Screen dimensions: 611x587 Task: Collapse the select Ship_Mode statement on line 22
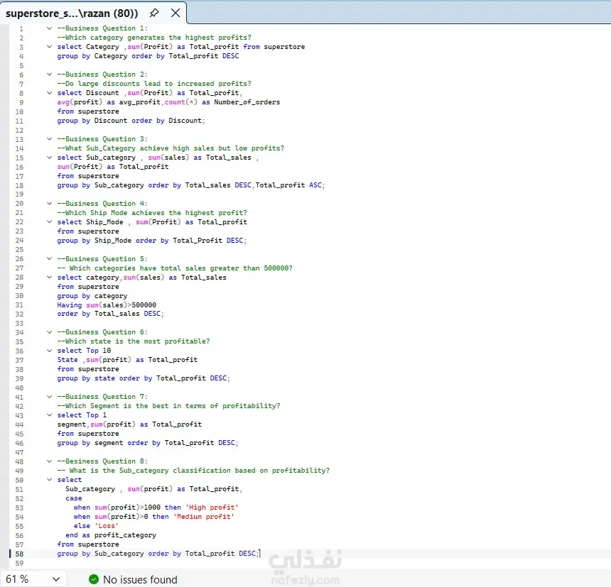pos(50,222)
